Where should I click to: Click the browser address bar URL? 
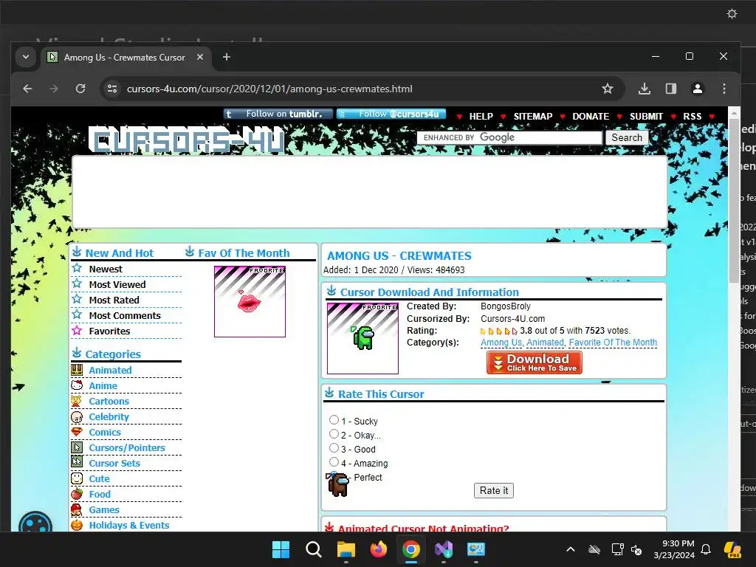[x=269, y=89]
